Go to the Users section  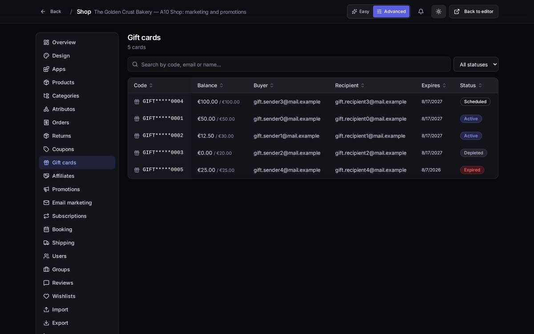77,256
